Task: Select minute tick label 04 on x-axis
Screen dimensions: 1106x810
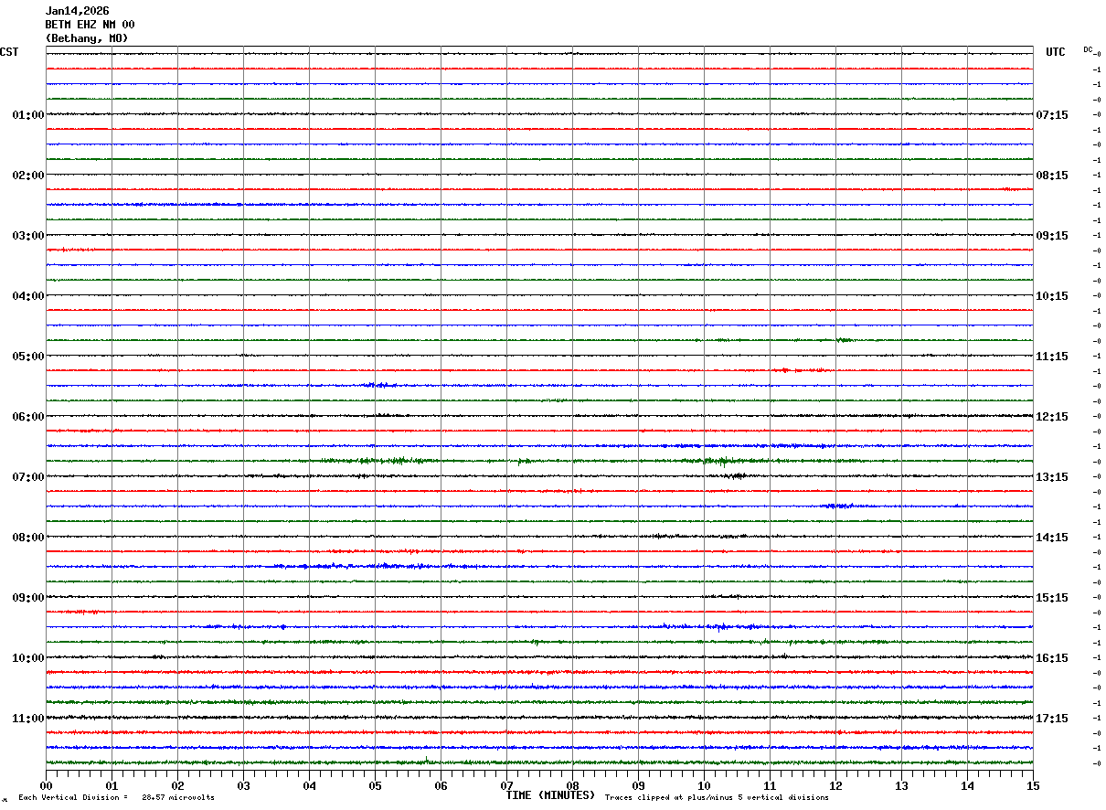Action: pyautogui.click(x=309, y=785)
